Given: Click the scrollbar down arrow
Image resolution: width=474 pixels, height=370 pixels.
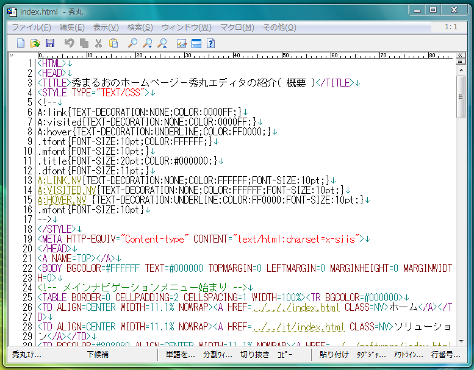Looking at the screenshot, I should point(461,341).
